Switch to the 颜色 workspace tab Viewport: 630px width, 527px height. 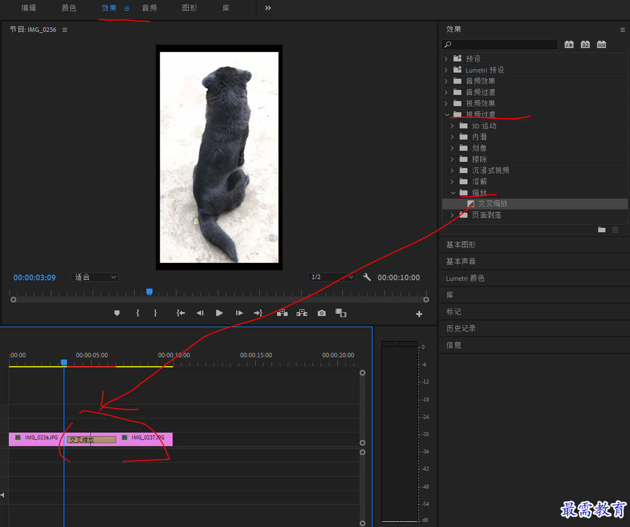pos(69,8)
